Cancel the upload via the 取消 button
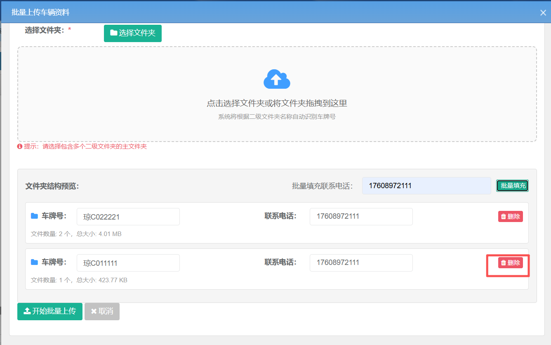Screen dimensions: 551x345 pyautogui.click(x=102, y=312)
